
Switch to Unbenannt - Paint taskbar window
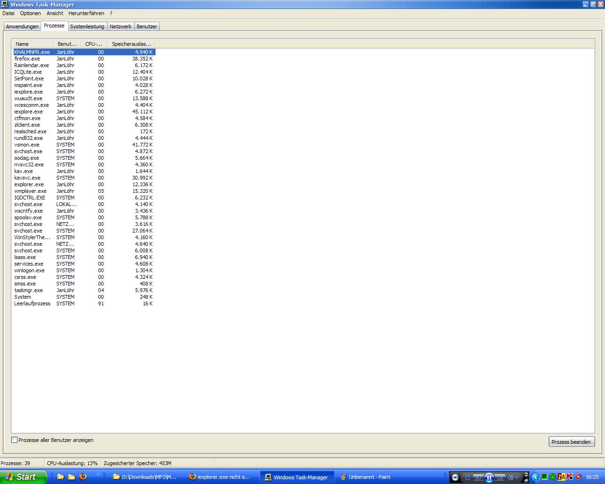point(373,477)
